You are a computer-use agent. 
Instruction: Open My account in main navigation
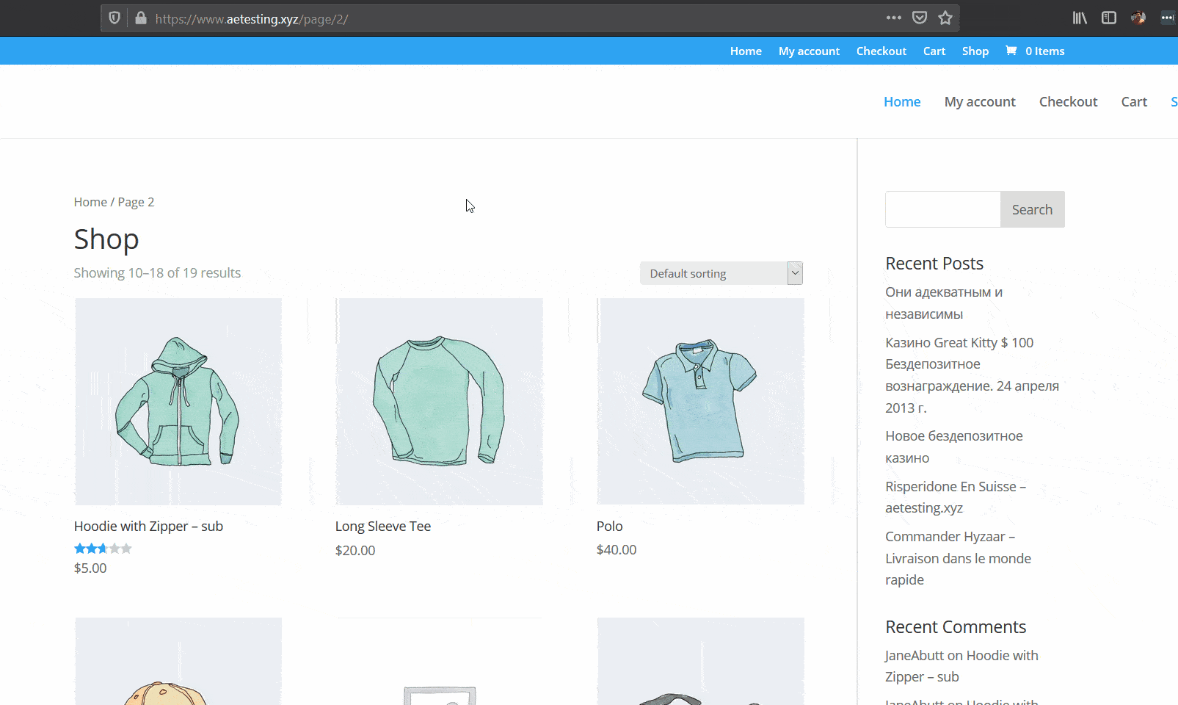[x=979, y=102]
